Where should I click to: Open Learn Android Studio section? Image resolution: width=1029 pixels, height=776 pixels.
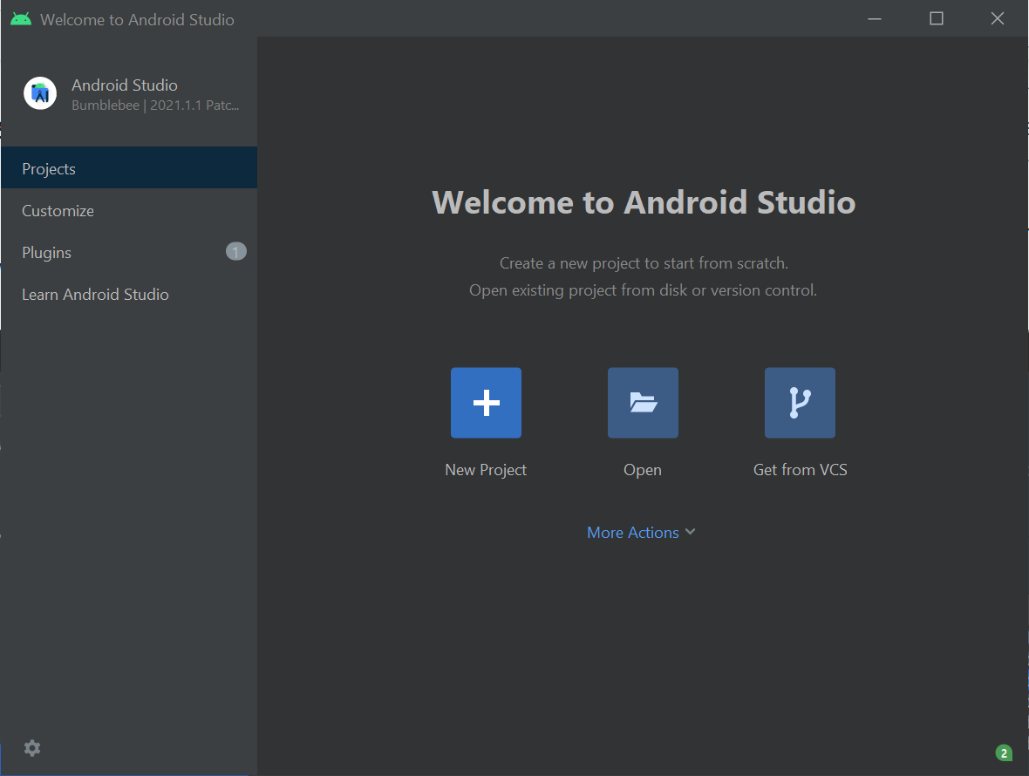(x=129, y=294)
